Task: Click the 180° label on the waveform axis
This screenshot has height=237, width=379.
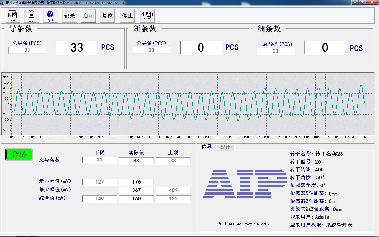Action: click(188, 137)
